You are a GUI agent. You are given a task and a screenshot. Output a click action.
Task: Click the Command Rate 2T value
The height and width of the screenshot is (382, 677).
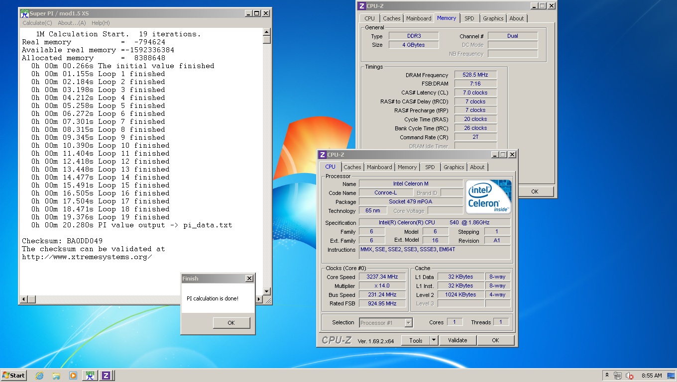coord(475,137)
